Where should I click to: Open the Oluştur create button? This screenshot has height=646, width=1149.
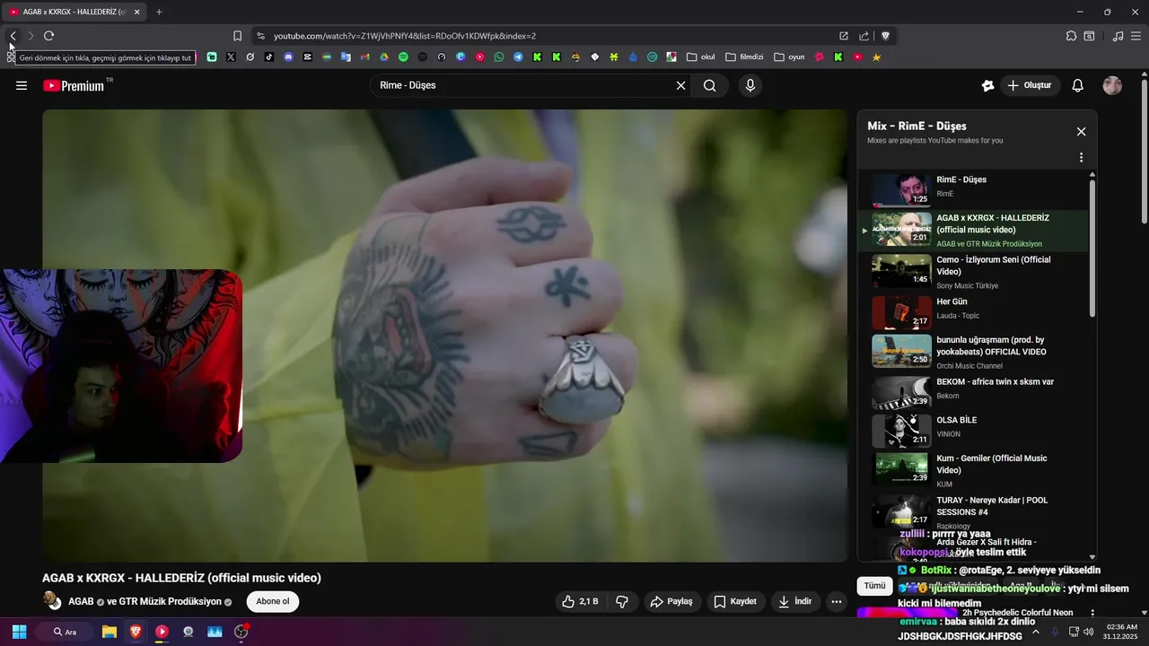point(1030,85)
